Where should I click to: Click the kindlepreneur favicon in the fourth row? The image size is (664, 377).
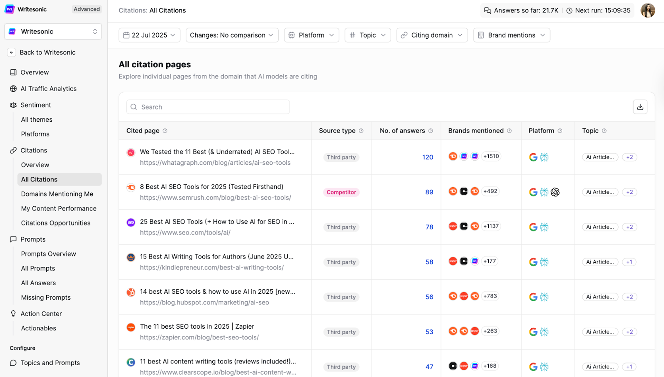coord(131,257)
